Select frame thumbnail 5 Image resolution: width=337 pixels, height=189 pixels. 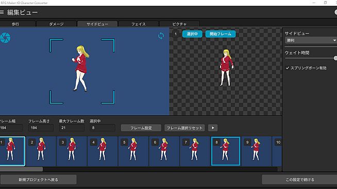pos(133,151)
